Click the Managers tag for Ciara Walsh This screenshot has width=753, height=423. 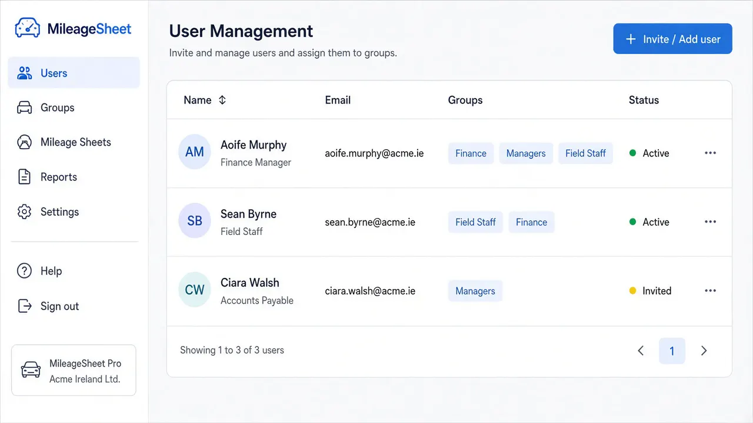(475, 291)
